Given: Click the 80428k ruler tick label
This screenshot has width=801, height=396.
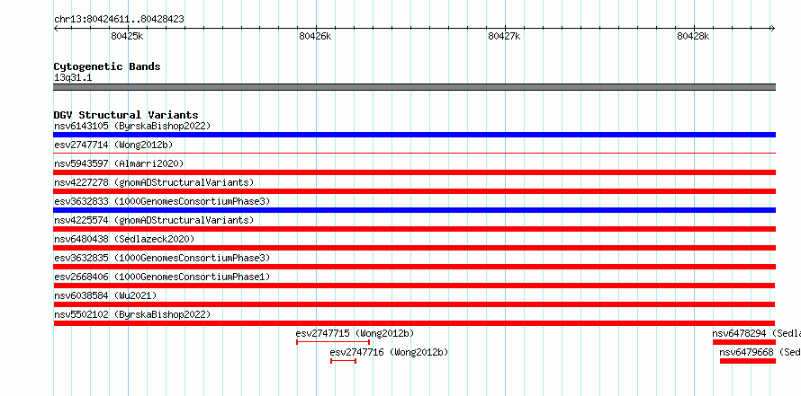Looking at the screenshot, I should click(x=693, y=36).
